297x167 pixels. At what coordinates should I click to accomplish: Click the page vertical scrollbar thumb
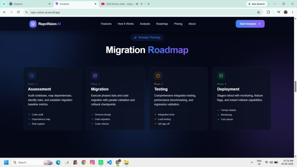[x=296, y=86]
